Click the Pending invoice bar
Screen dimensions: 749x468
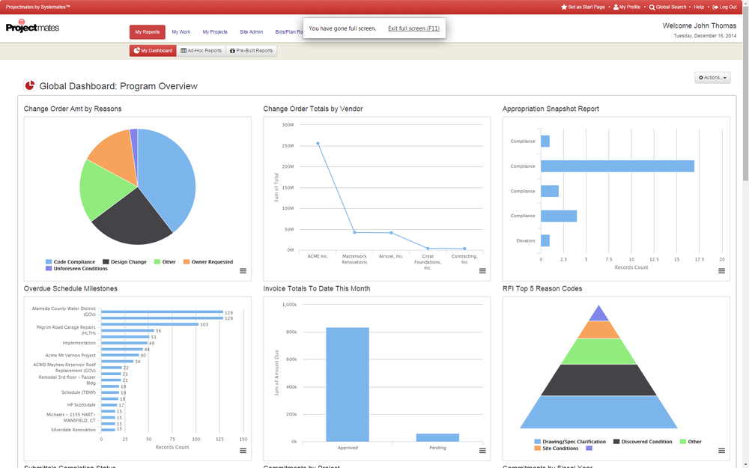437,437
